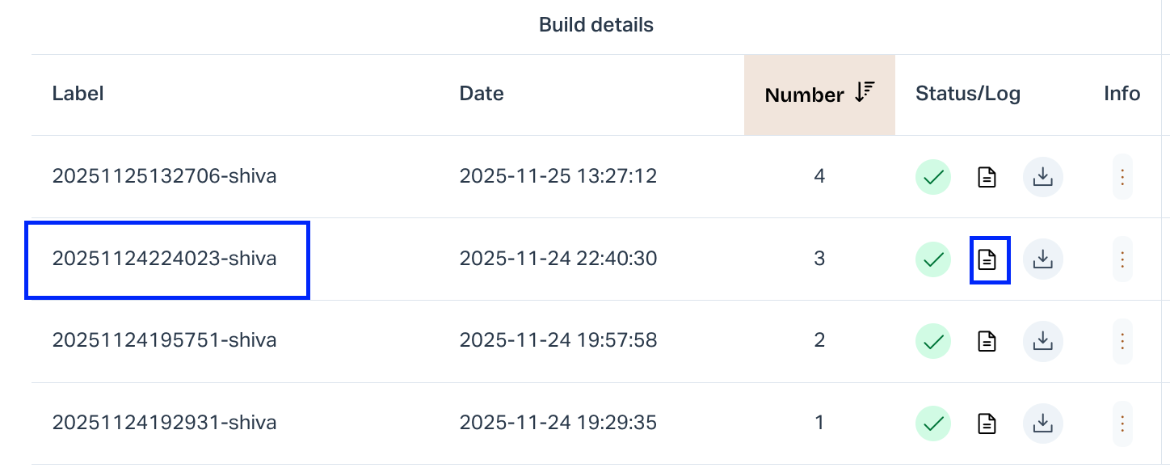
Task: Expand info options for build 2
Action: pyautogui.click(x=1122, y=341)
